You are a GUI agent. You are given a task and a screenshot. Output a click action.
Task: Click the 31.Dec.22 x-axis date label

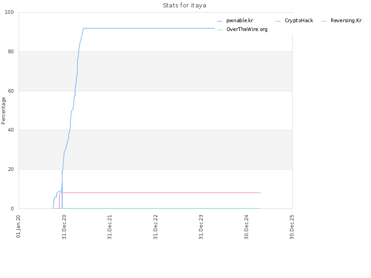coord(155,227)
